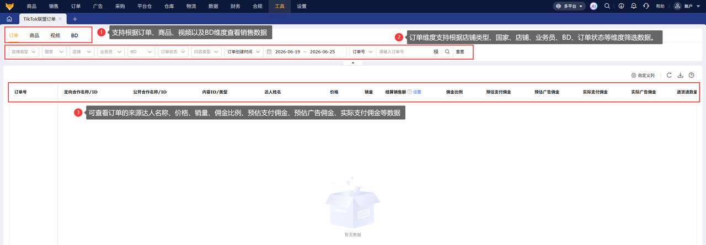Click the end date 2026-06-25 field
The image size is (706, 245).
(x=323, y=51)
